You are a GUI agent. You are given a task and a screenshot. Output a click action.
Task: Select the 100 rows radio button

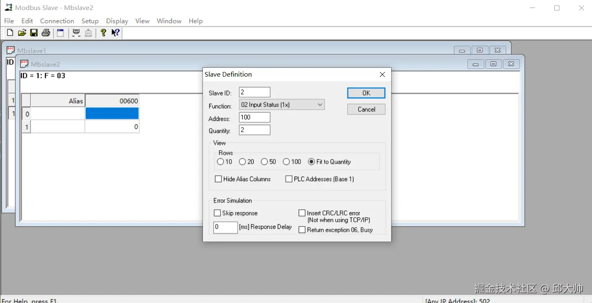click(x=286, y=162)
